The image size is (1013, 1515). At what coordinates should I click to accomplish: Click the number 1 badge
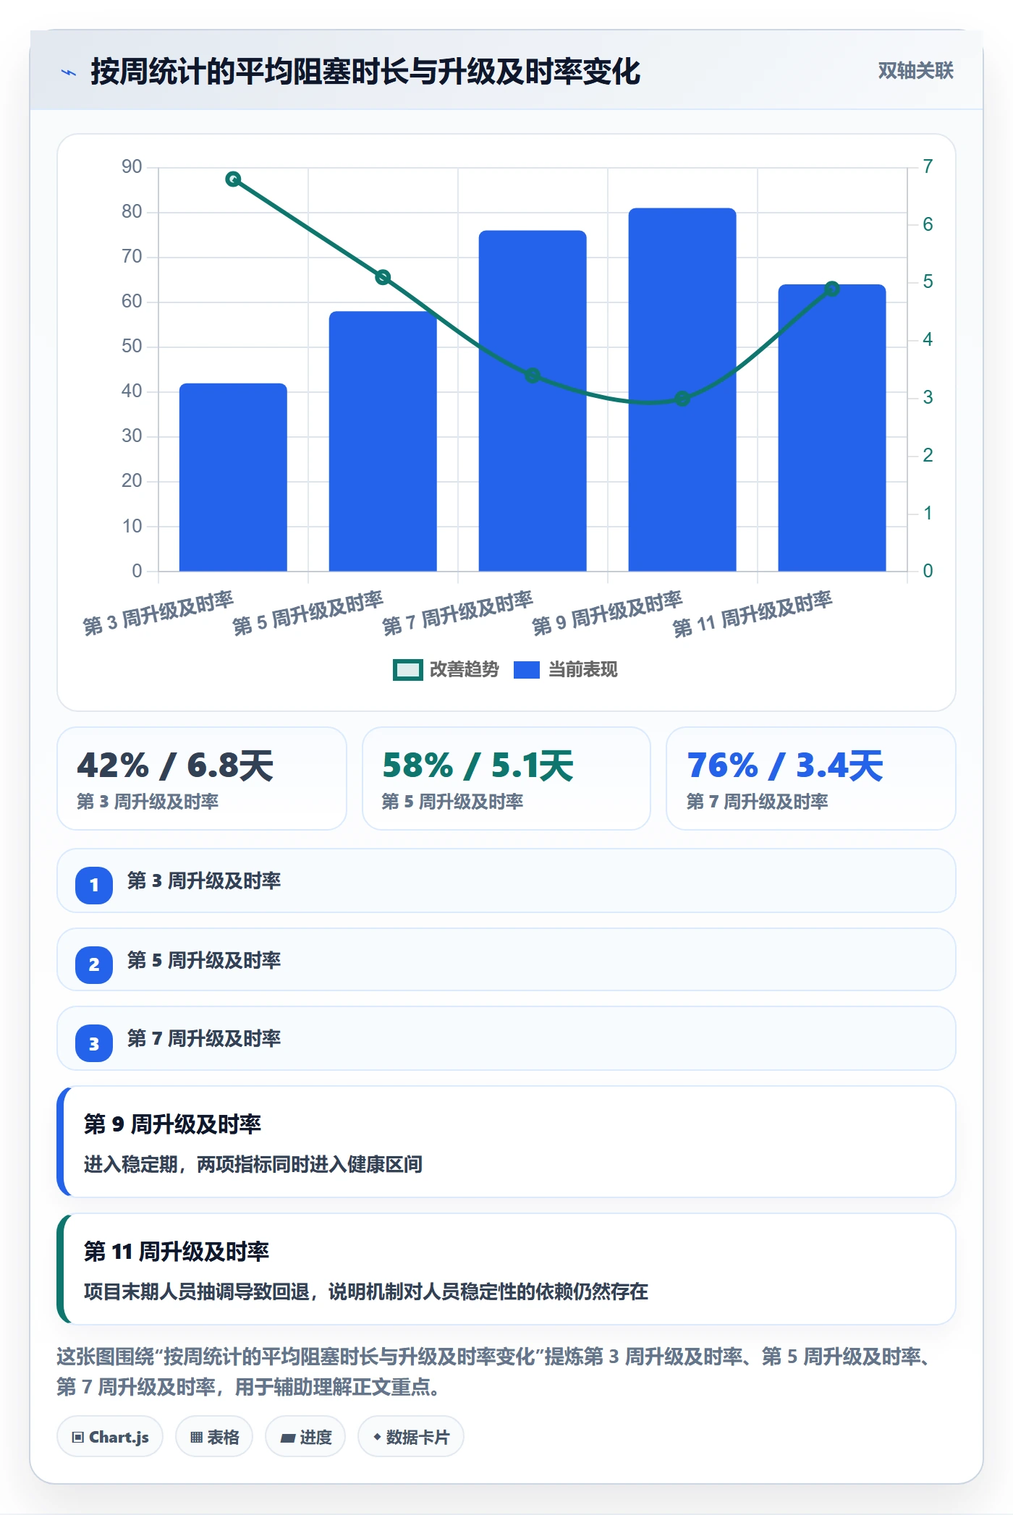(x=94, y=885)
